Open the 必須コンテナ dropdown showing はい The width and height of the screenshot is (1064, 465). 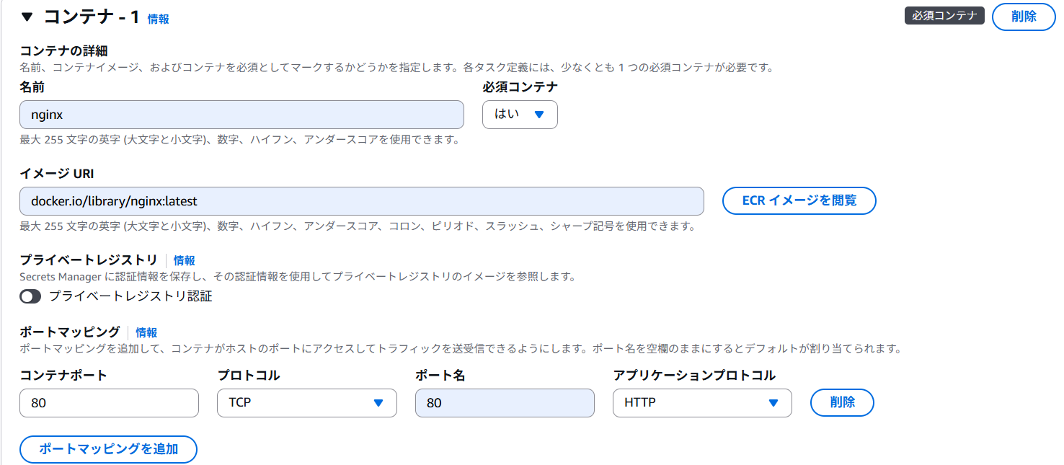click(x=519, y=115)
